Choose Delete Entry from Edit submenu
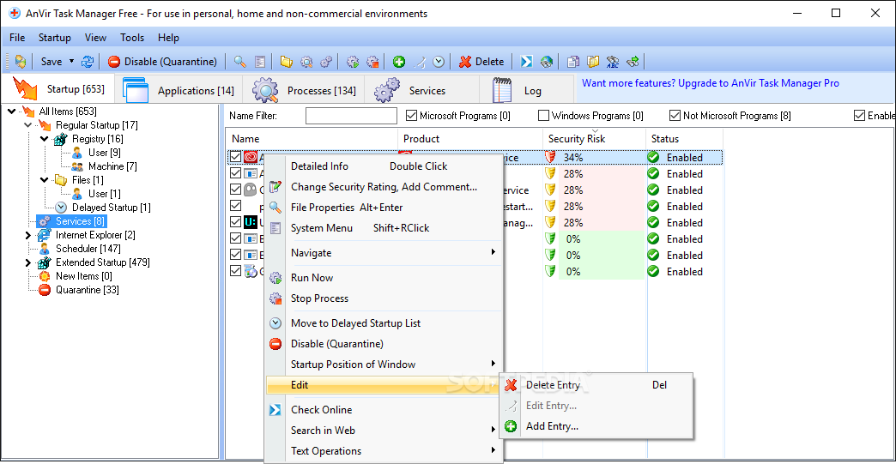The height and width of the screenshot is (464, 896). click(x=596, y=385)
